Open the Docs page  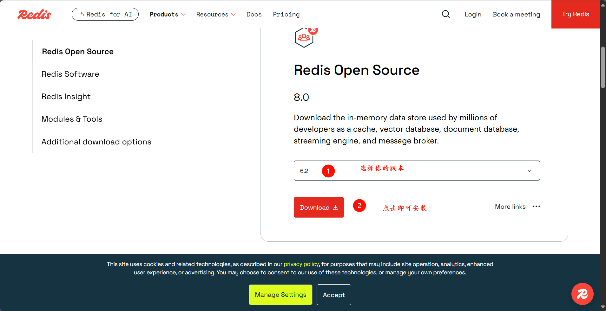click(254, 14)
